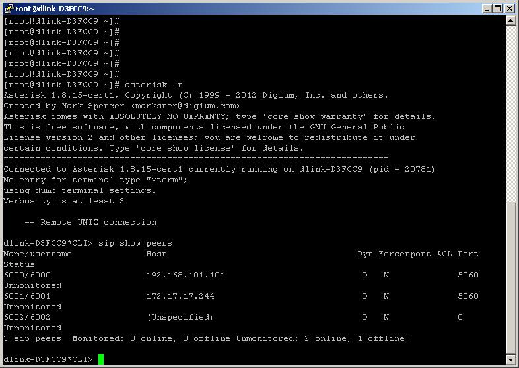This screenshot has width=519, height=368.
Task: Click the 'core show license' text
Action: 186,148
